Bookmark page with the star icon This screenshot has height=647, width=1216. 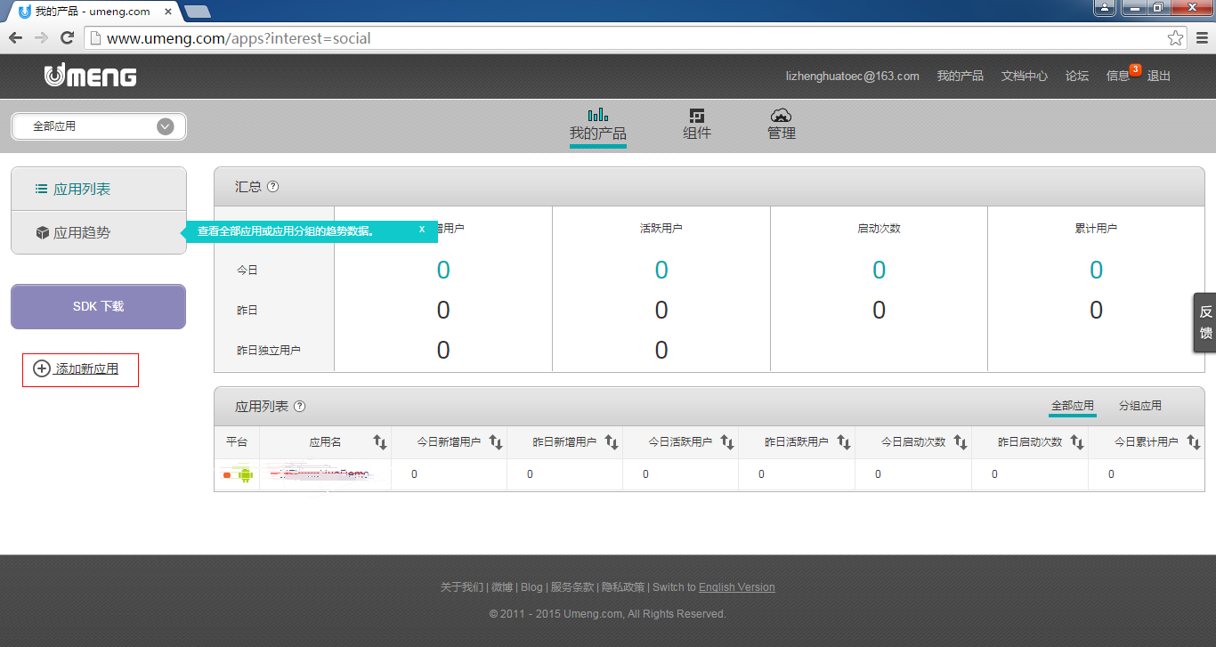tap(1175, 38)
